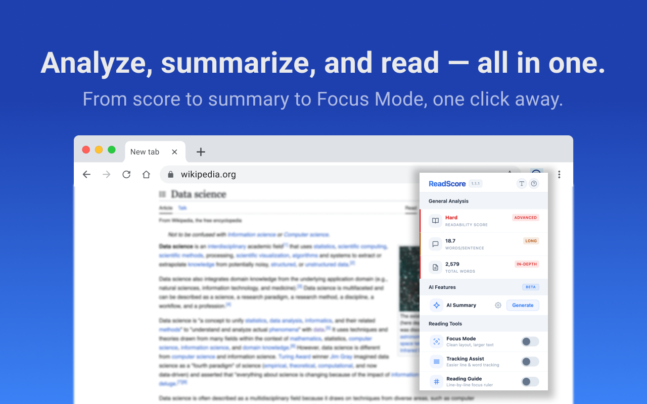Click the words-per-sentence speech bubble icon

click(436, 244)
